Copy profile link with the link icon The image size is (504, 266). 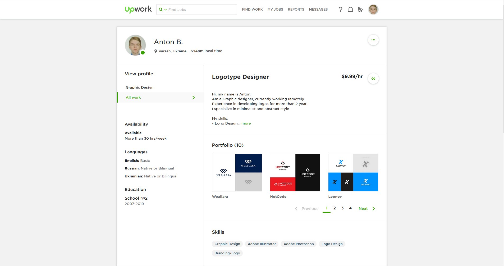pyautogui.click(x=373, y=79)
